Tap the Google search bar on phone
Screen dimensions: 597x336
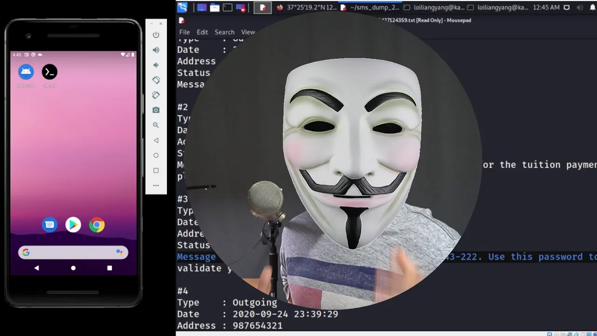pyautogui.click(x=73, y=252)
